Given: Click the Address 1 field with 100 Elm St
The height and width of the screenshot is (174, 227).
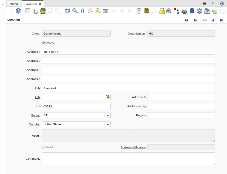Looking at the screenshot, I should point(129,52).
